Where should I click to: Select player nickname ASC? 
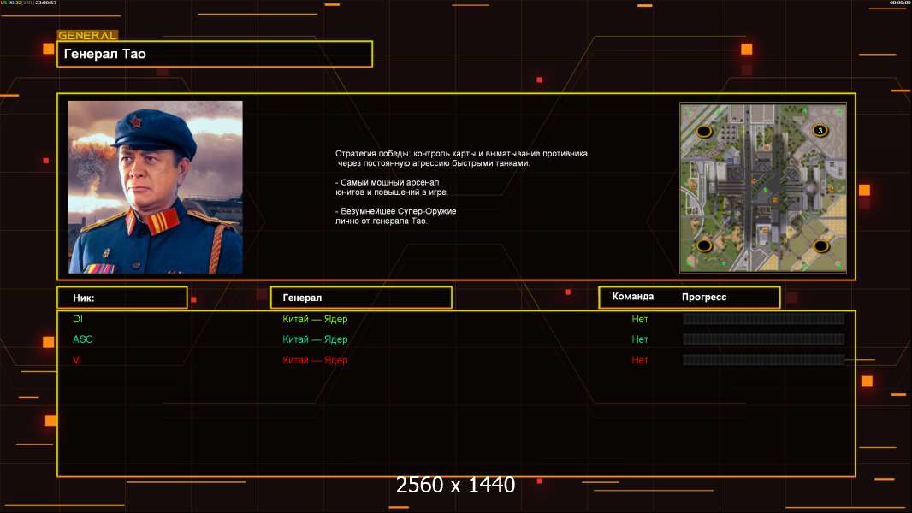click(83, 339)
